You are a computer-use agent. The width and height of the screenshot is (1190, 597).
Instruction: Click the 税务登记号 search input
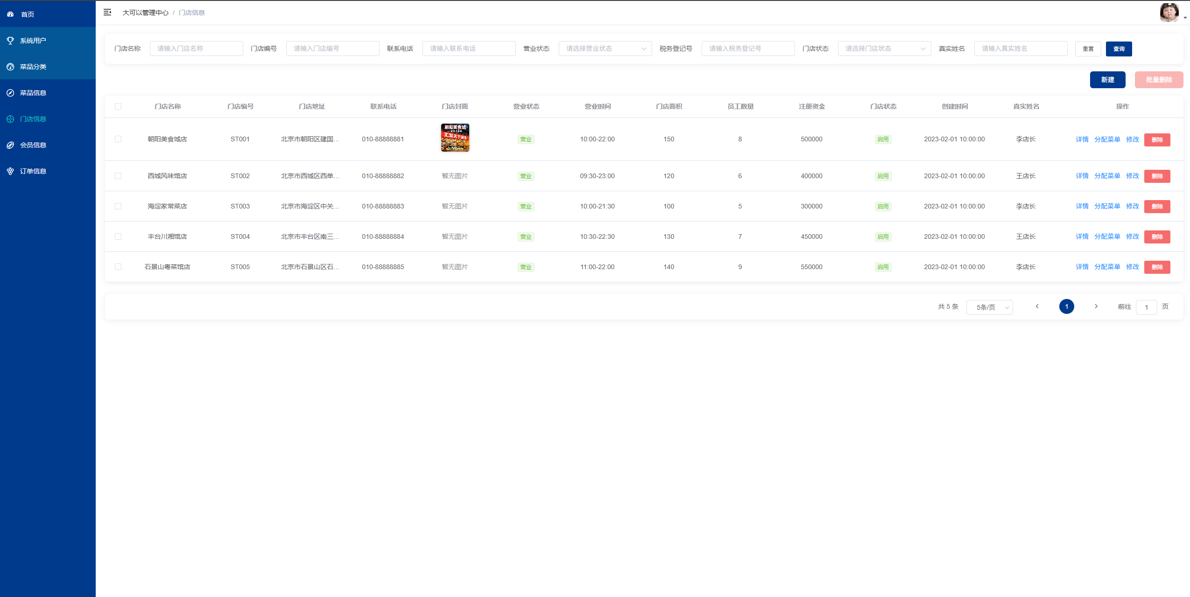point(748,49)
